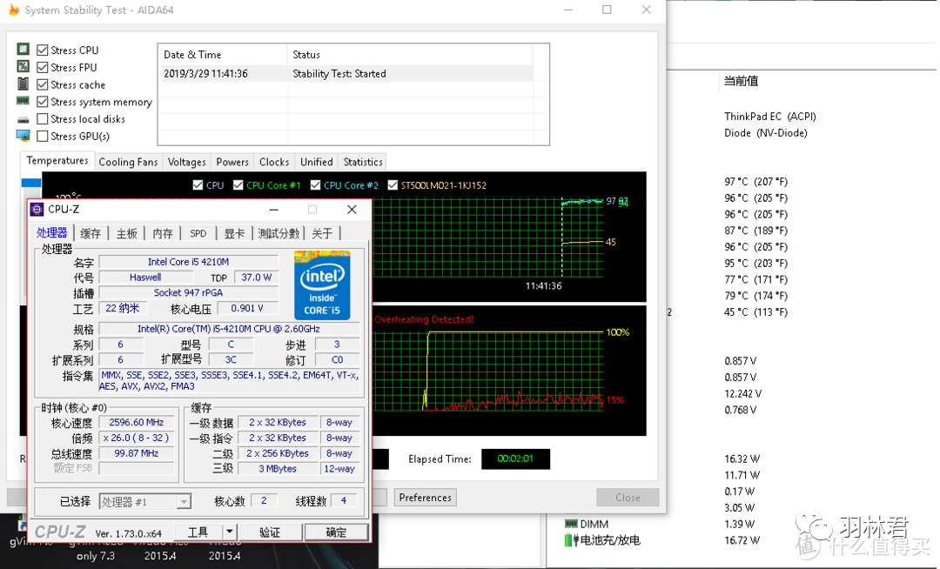Click ThinkPad EC (ACPI) sensor entry
The width and height of the screenshot is (940, 569).
click(x=769, y=117)
